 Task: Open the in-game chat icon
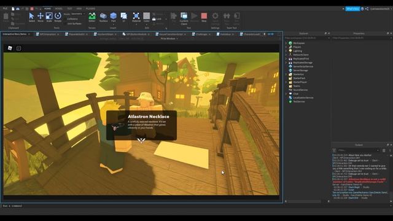pyautogui.click(x=19, y=48)
